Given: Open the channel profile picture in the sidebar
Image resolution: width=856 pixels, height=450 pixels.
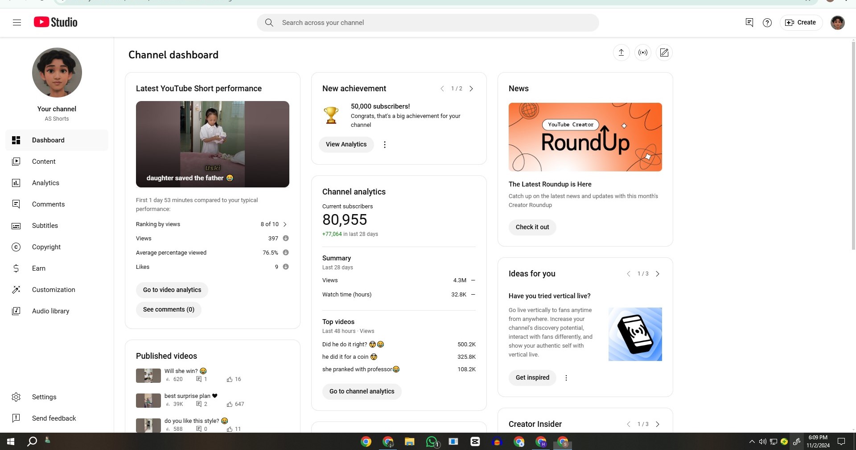Looking at the screenshot, I should (57, 73).
